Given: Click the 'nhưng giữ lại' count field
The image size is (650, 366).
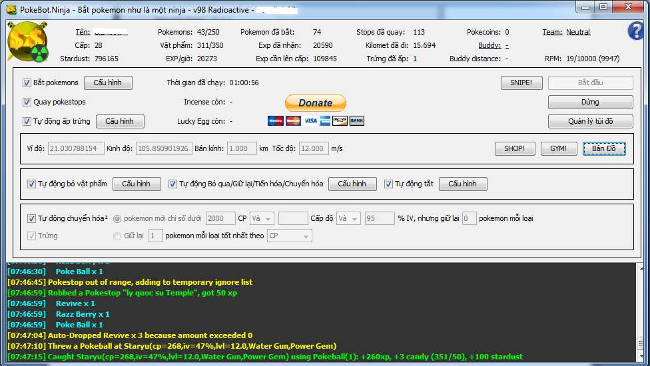Looking at the screenshot, I should [469, 218].
